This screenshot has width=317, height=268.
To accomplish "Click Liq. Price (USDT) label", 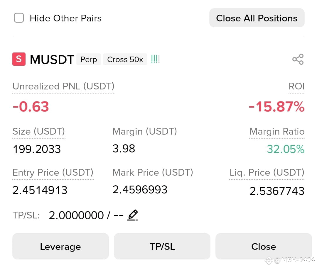I will (267, 173).
